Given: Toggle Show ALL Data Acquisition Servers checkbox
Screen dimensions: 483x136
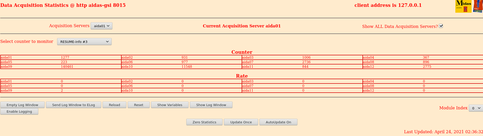Looking at the screenshot, I should tap(441, 26).
